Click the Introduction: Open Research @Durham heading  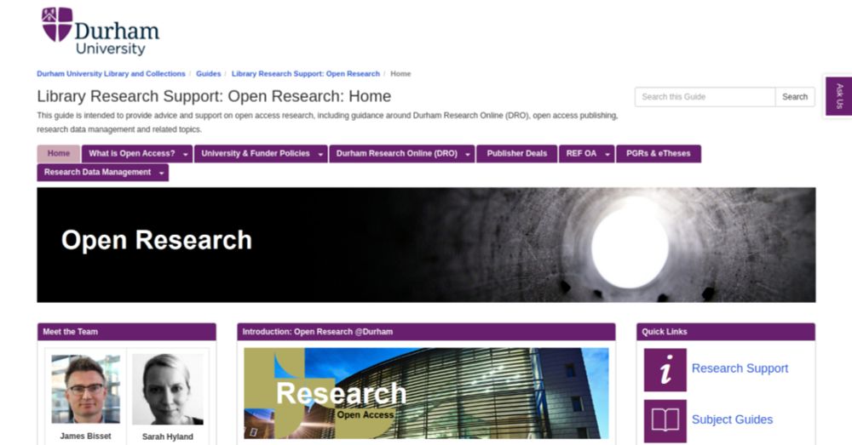[317, 332]
